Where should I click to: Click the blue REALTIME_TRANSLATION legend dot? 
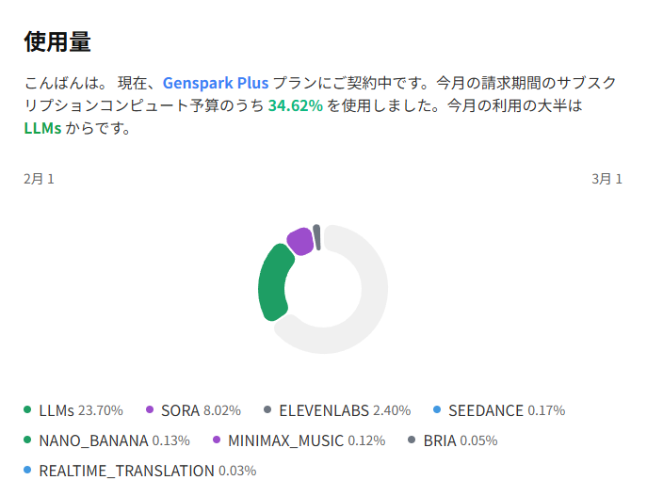click(28, 470)
